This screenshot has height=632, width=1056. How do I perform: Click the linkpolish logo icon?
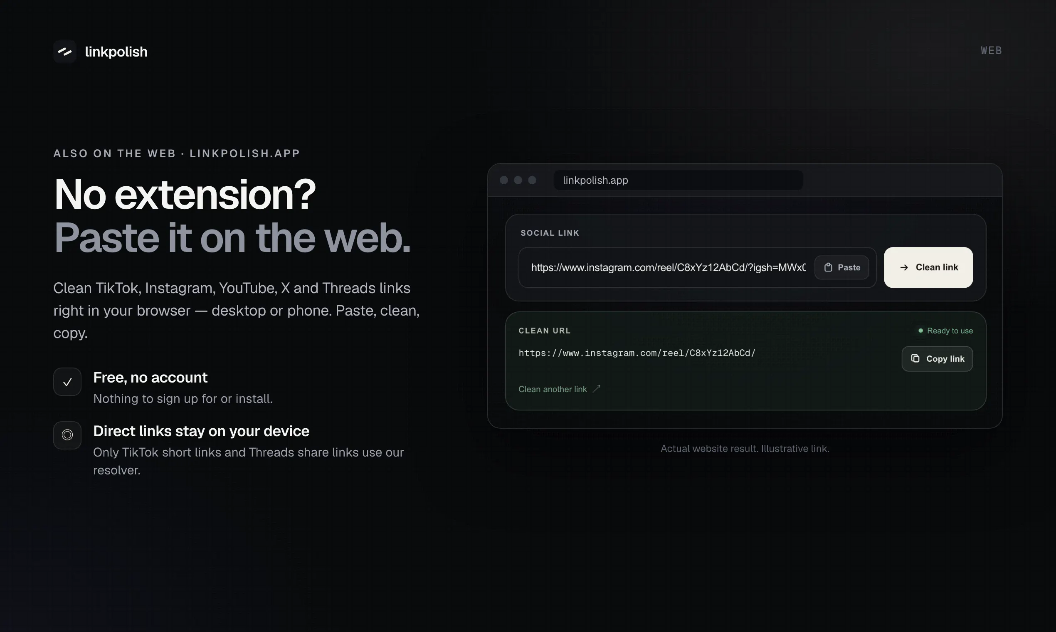point(65,52)
